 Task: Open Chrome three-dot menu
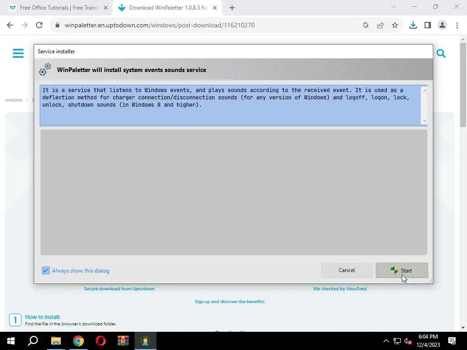(457, 26)
